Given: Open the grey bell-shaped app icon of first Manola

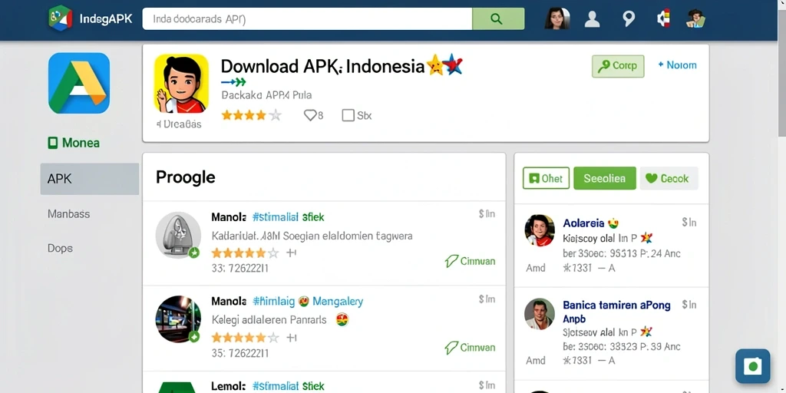Looking at the screenshot, I should coord(178,234).
